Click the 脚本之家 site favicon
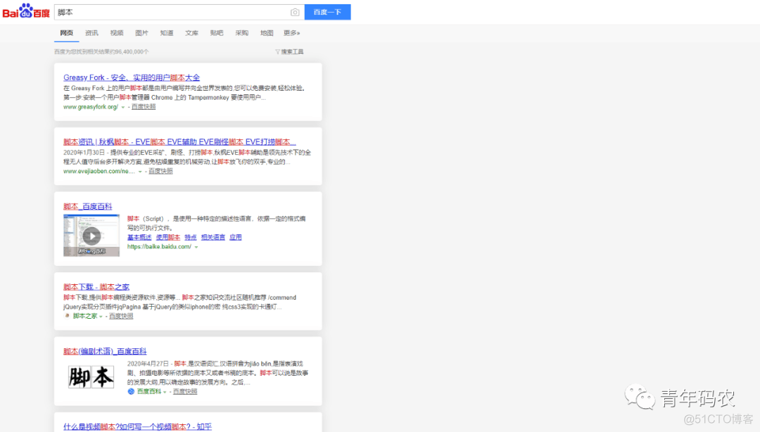The height and width of the screenshot is (432, 760). 67,316
